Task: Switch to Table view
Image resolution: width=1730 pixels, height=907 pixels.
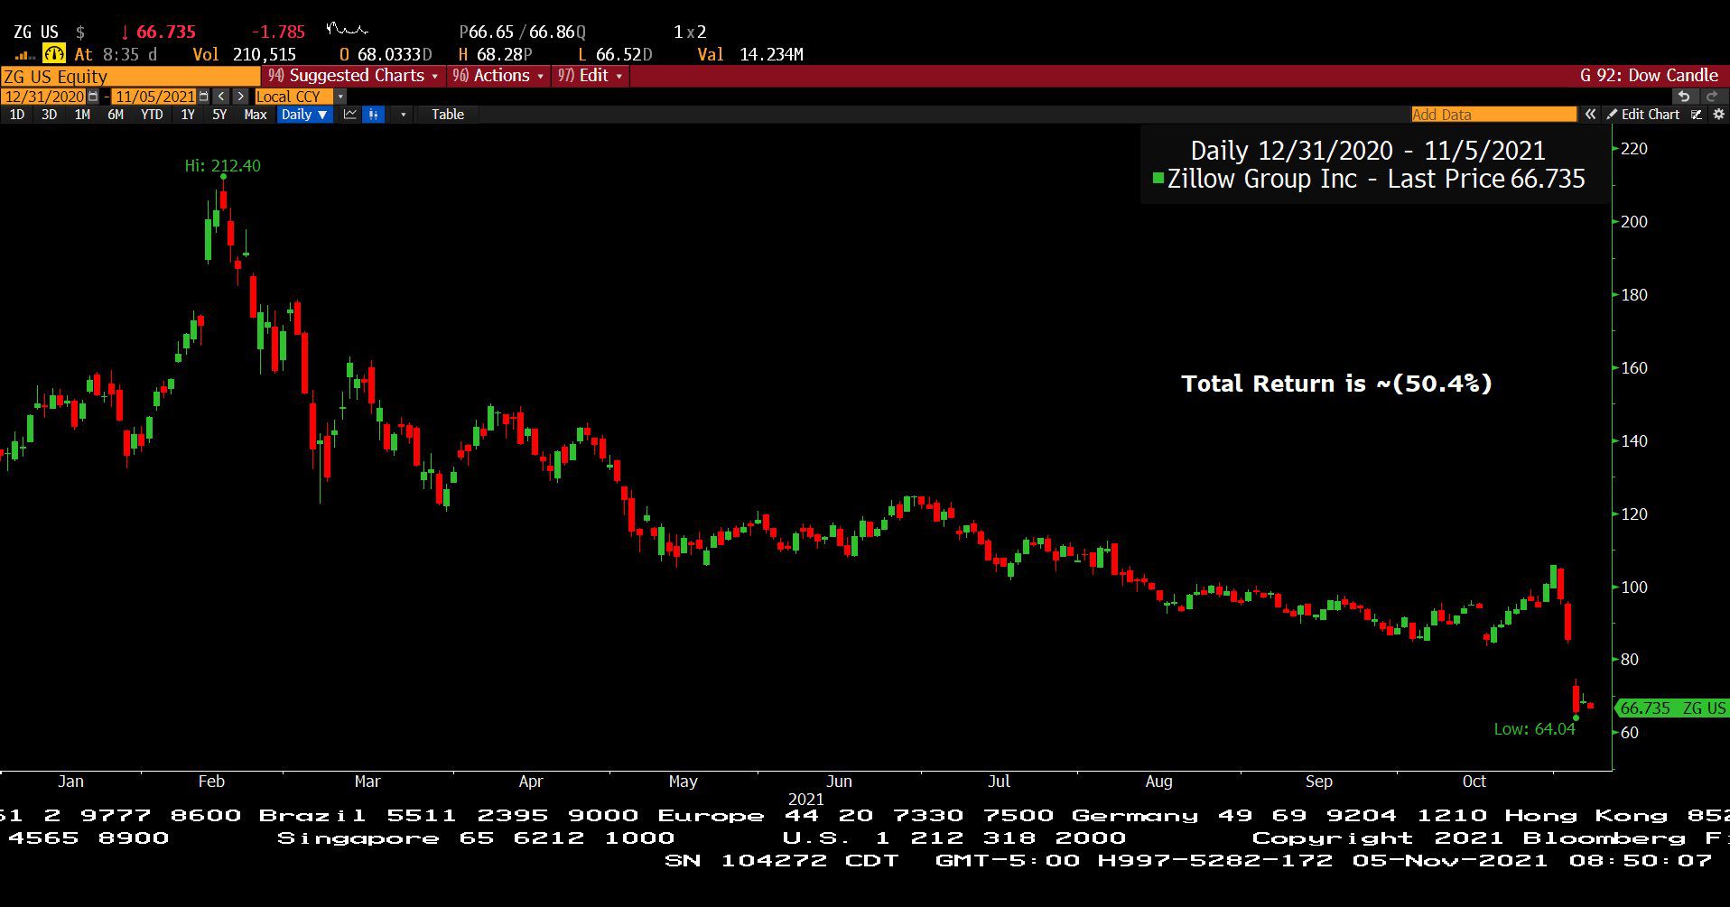Action: [x=448, y=115]
